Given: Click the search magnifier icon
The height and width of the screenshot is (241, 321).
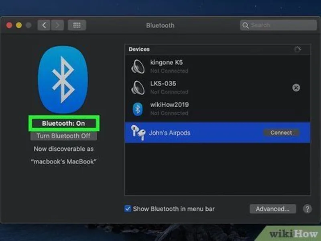Looking at the screenshot, I should coord(245,25).
